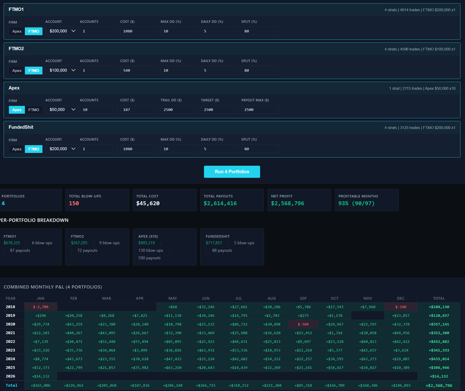465x391 pixels.
Task: Click January 2018 cell $-2,700
Action: click(x=41, y=307)
